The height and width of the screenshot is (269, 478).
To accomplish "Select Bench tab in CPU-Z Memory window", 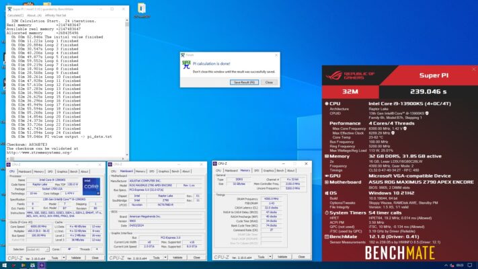I will point(280,171).
